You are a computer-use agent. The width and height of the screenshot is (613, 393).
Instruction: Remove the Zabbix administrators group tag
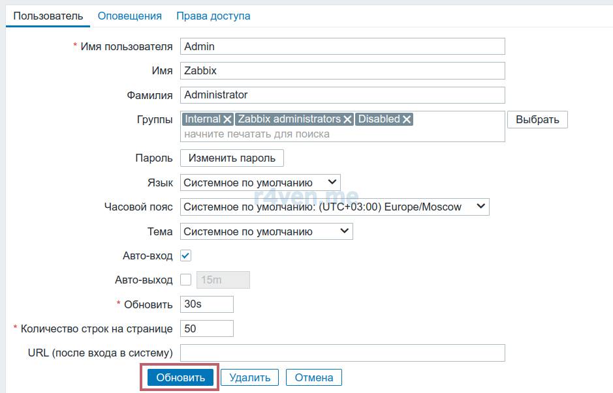click(x=347, y=119)
